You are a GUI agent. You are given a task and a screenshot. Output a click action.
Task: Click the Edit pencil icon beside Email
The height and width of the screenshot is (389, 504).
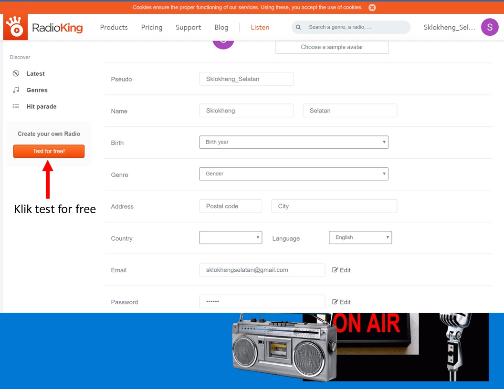click(335, 270)
